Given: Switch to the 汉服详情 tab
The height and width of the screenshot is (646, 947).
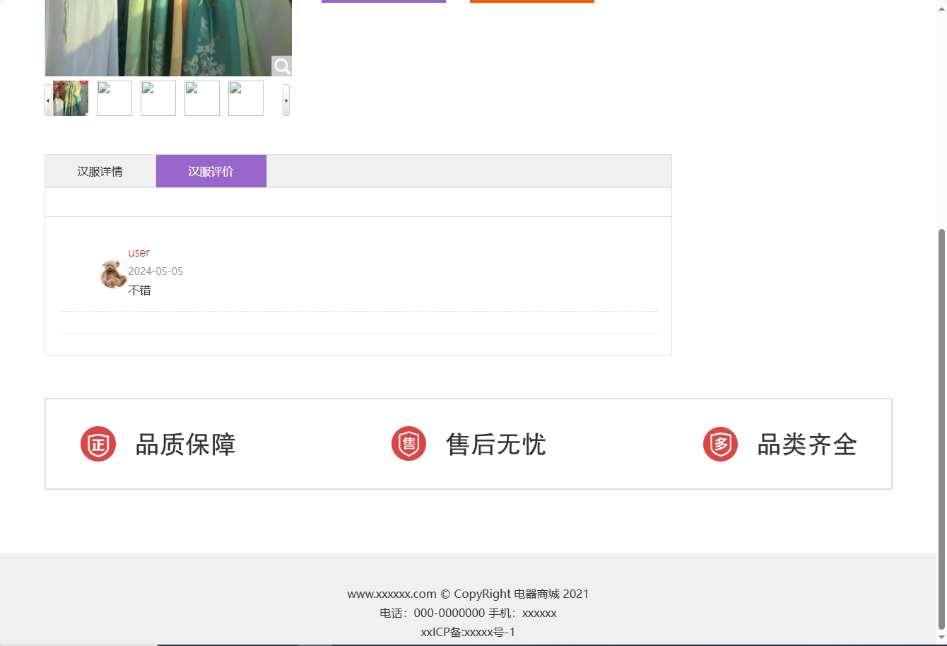Looking at the screenshot, I should coord(100,170).
